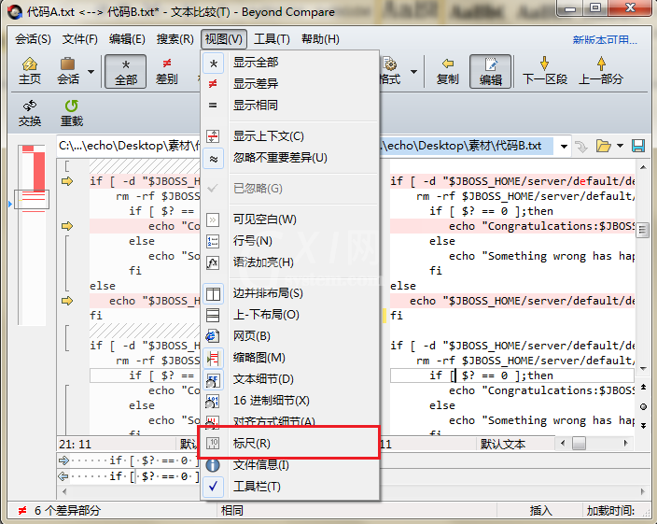This screenshot has width=657, height=524.
Task: Click the 会话 briefcase toolbar icon
Action: (68, 71)
